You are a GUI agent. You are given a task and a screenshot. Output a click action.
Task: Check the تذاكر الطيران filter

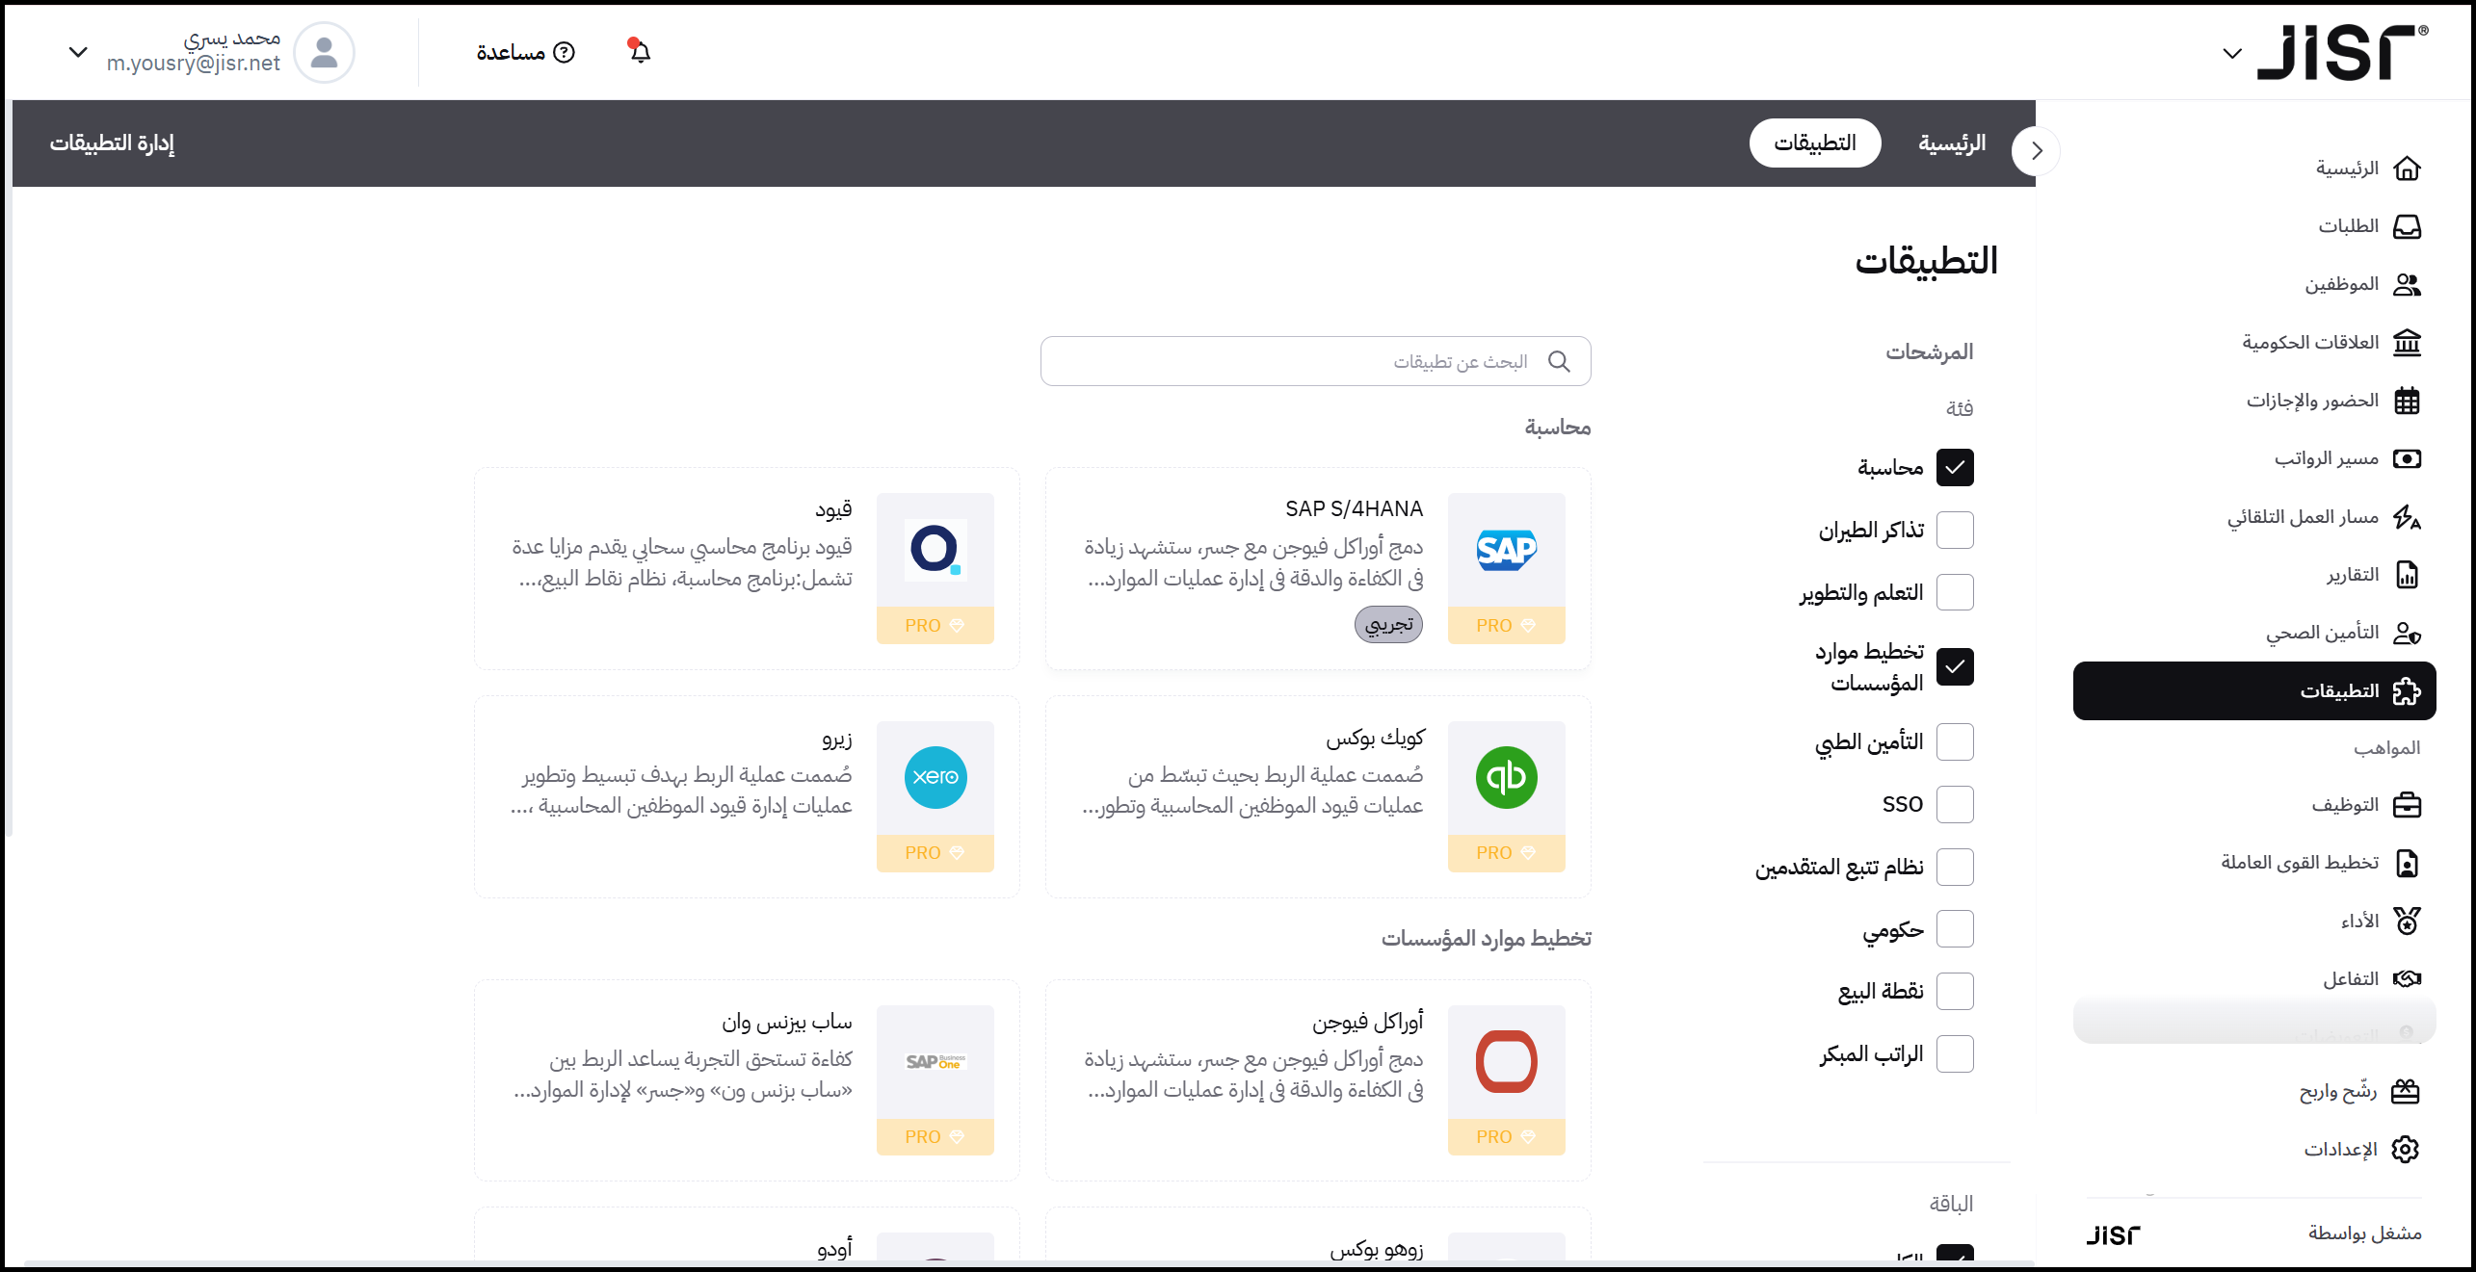(x=1955, y=531)
